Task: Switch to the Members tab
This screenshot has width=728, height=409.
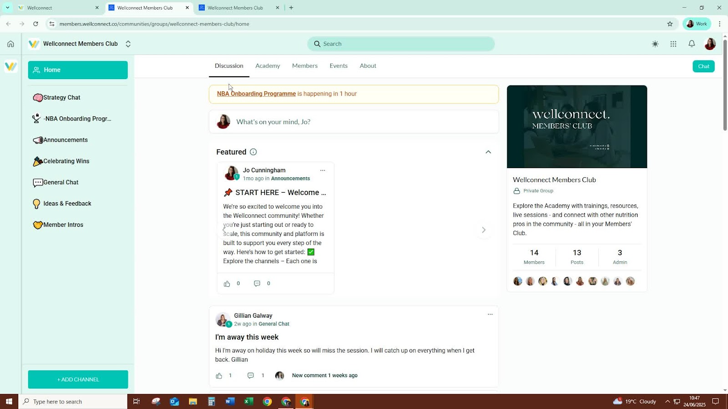Action: (x=305, y=66)
